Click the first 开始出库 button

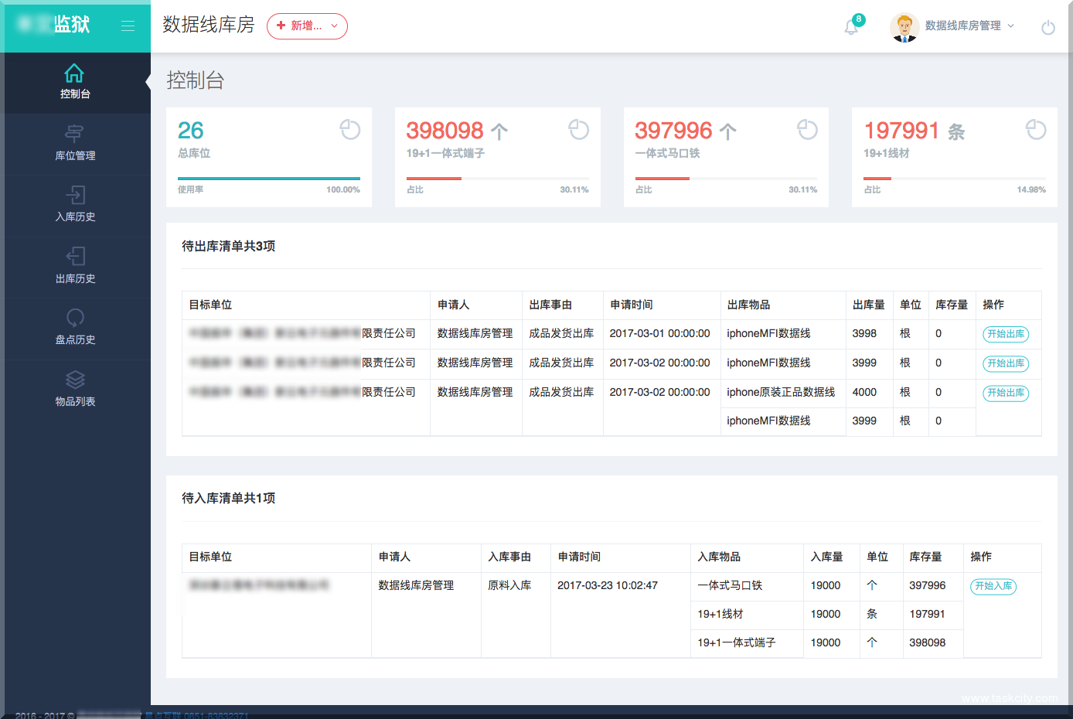1006,334
